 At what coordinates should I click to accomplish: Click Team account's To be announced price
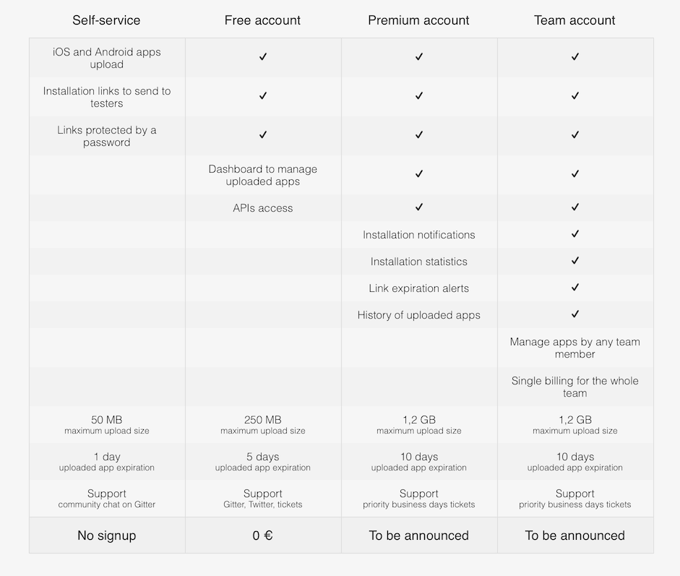575,536
